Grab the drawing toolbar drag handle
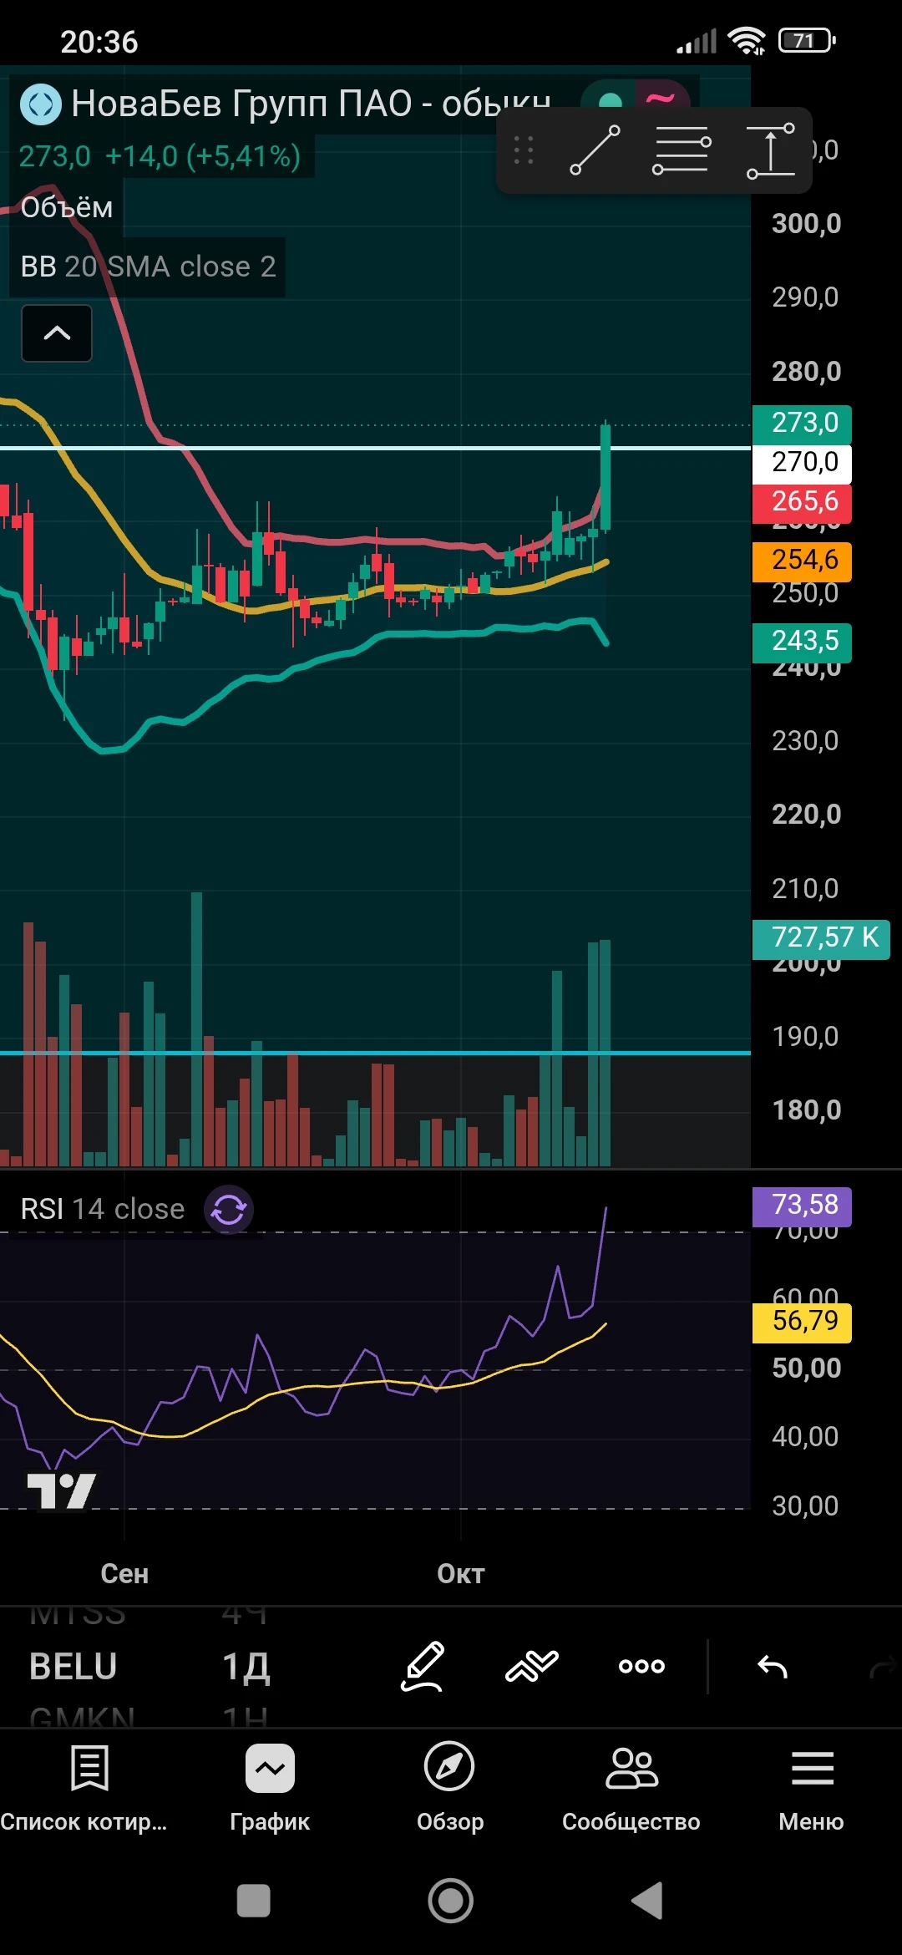This screenshot has width=902, height=1955. (x=524, y=150)
